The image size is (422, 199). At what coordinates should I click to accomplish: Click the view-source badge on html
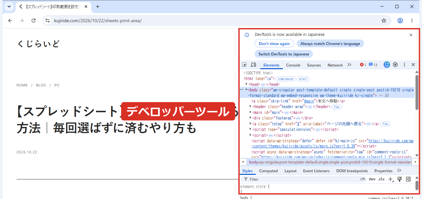pyautogui.click(x=286, y=79)
